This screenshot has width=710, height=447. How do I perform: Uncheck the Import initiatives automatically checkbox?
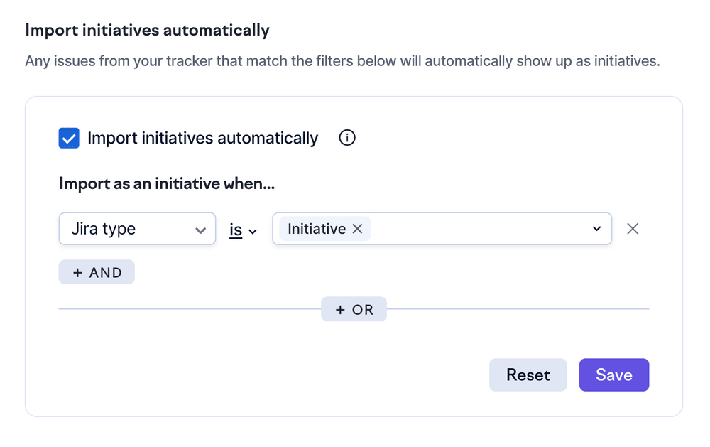69,138
